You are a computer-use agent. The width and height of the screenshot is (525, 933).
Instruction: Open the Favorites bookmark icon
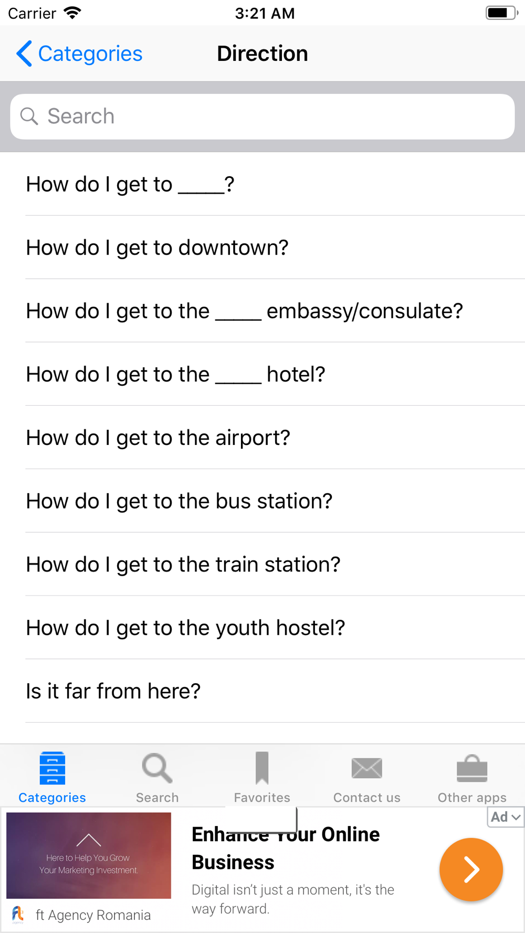click(262, 768)
